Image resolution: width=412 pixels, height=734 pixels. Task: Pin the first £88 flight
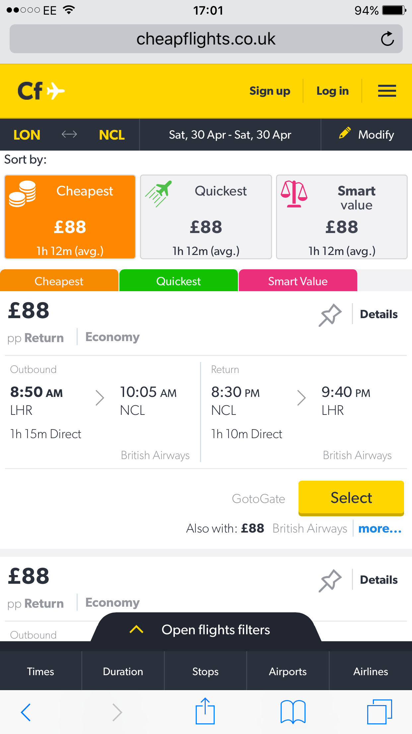pos(330,314)
